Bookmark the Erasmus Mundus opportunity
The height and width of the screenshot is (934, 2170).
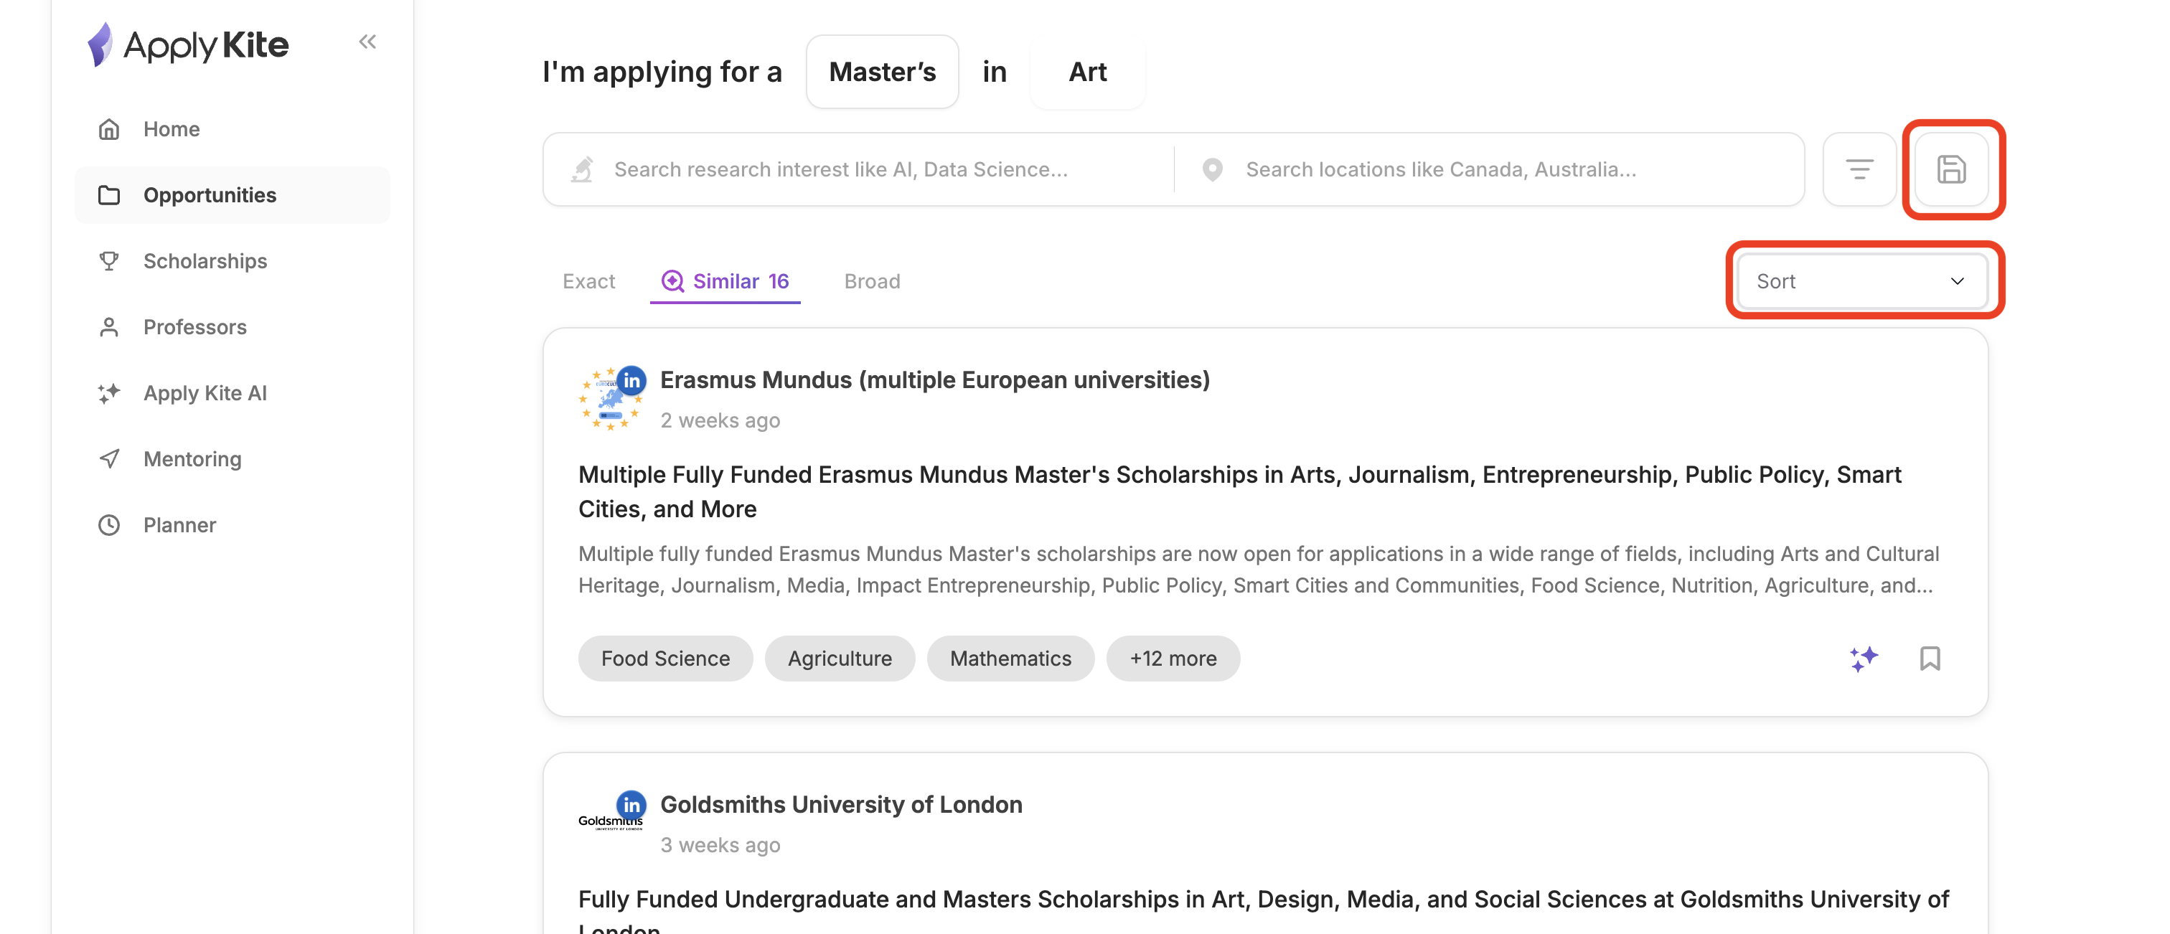(1929, 659)
